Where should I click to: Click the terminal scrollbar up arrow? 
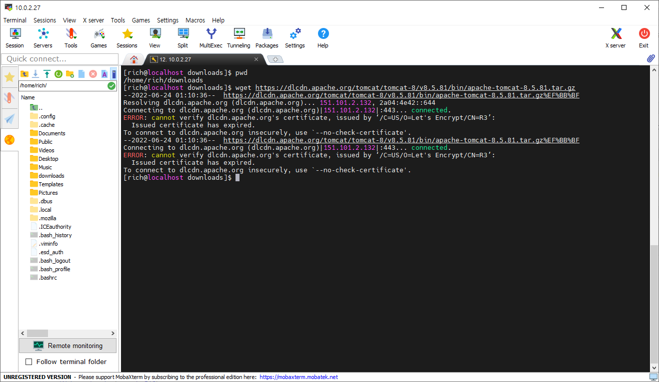654,70
